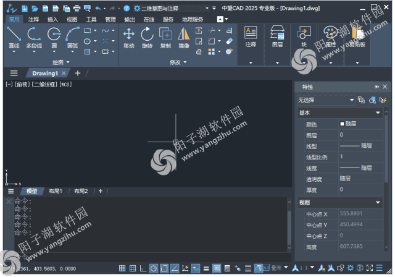Viewport: 395px width, 277px height.
Task: Open the 毫米 units dropdown in status bar
Action: coord(286,267)
